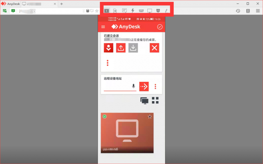
Task: Open the lightning bolt actions menu
Action: coord(133,11)
